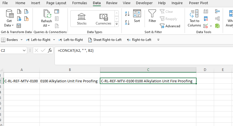Click the Edit Links icon
The height and width of the screenshot is (126, 233).
point(57,26)
